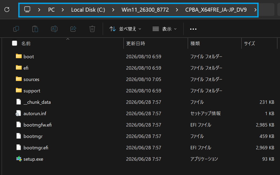Viewport: 280px width, 175px height.
Task: Select the setup.exe file name
Action: tap(33, 159)
